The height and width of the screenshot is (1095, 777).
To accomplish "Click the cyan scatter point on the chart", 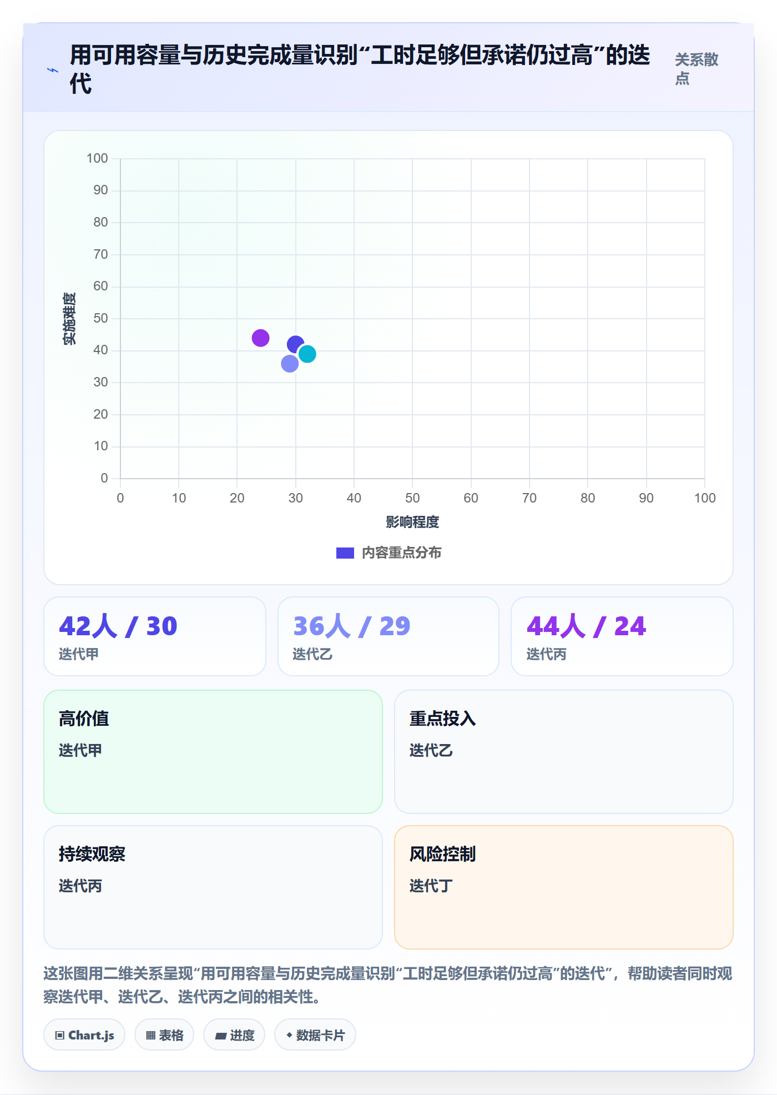I will [307, 354].
